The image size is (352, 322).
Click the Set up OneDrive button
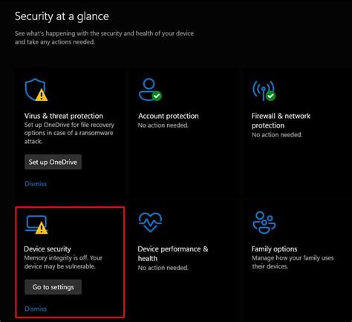(x=53, y=162)
